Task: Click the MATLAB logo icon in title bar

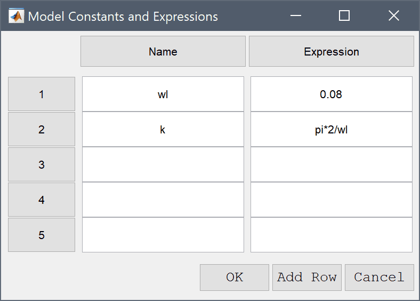Action: (16, 16)
